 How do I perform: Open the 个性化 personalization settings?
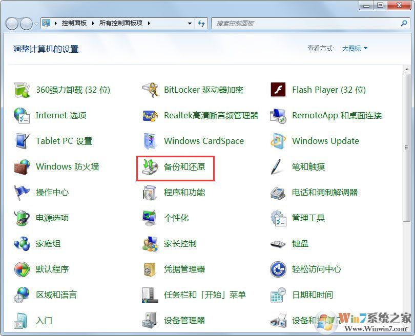(177, 218)
